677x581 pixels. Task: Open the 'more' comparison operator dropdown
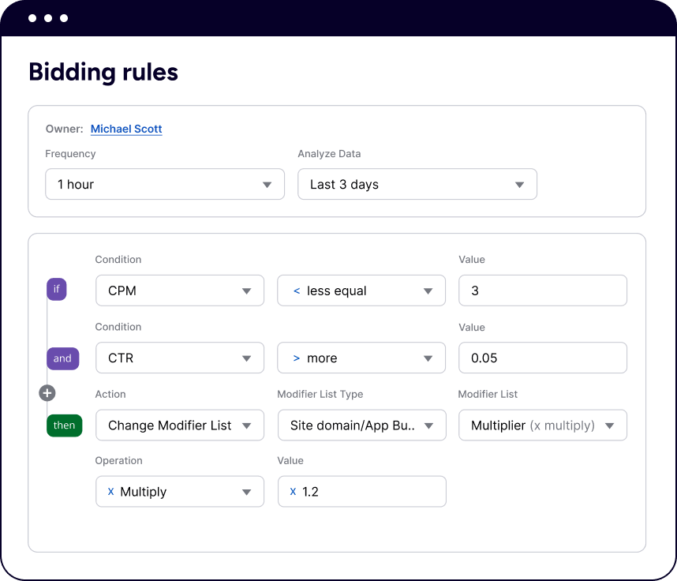click(361, 358)
